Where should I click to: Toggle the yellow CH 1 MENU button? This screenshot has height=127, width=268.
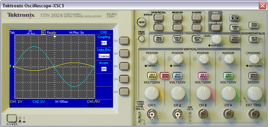click(x=152, y=76)
